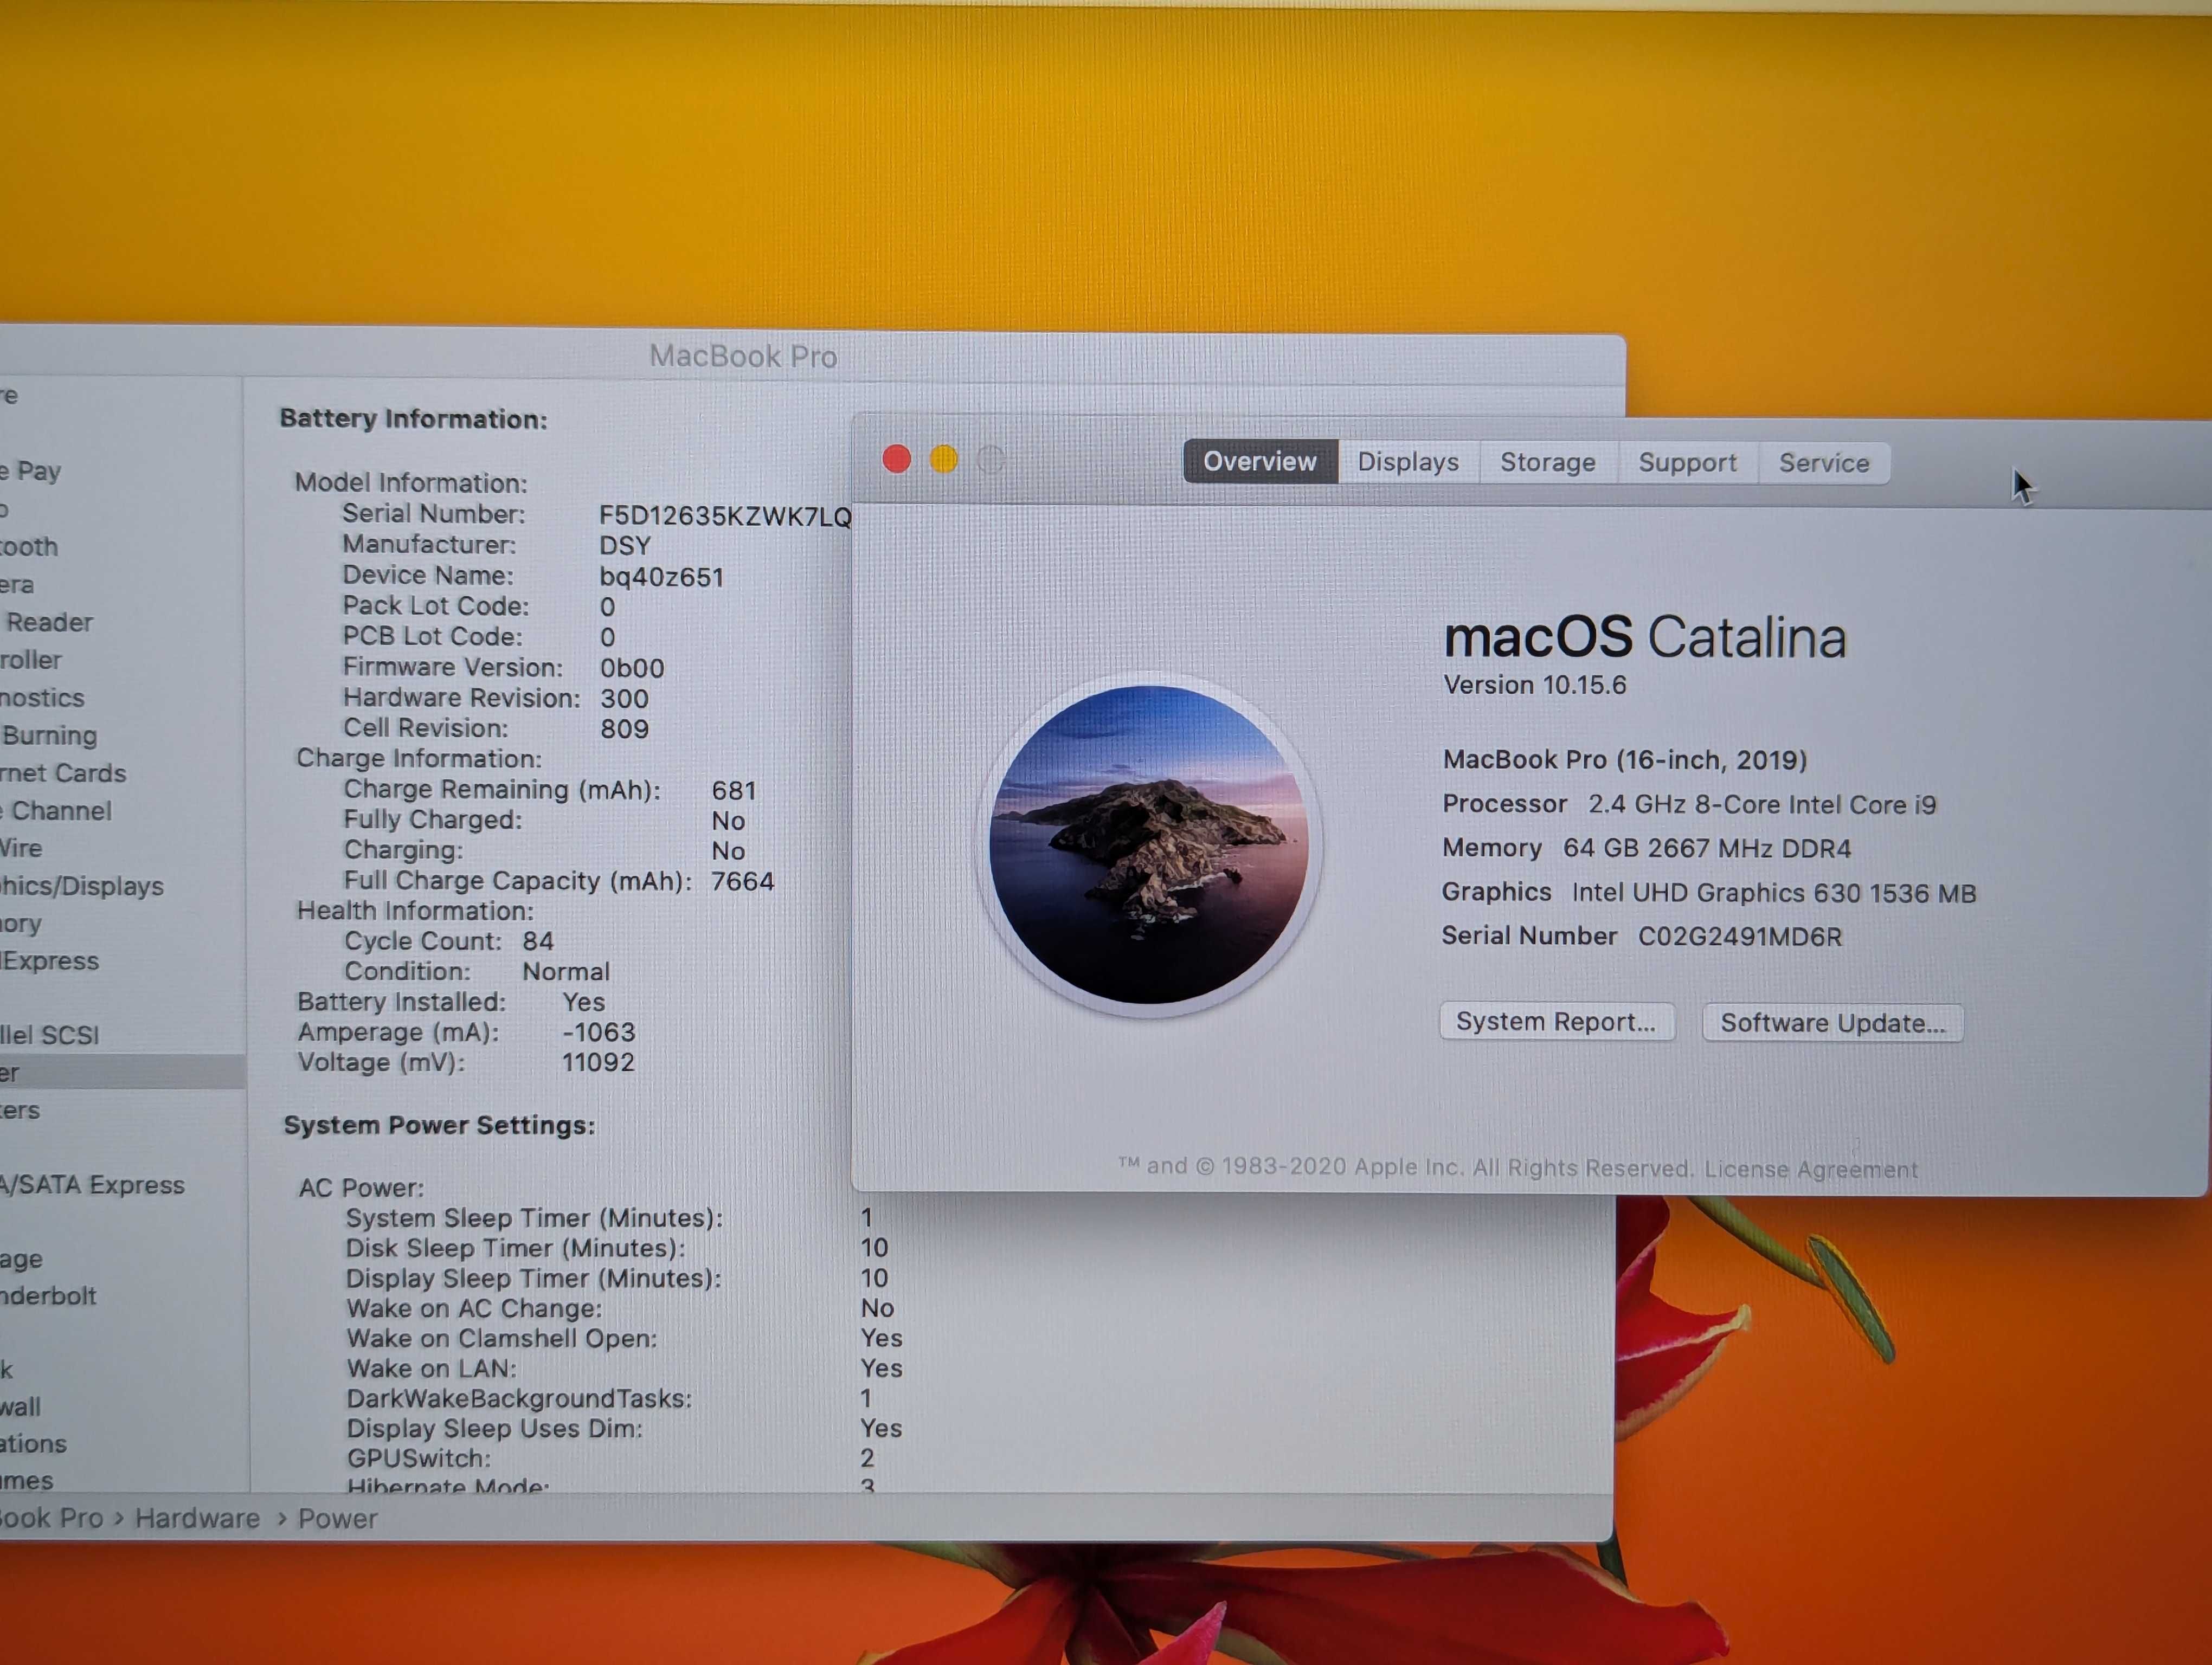2212x1665 pixels.
Task: Select FireWire in the sidebar
Action: tap(22, 849)
